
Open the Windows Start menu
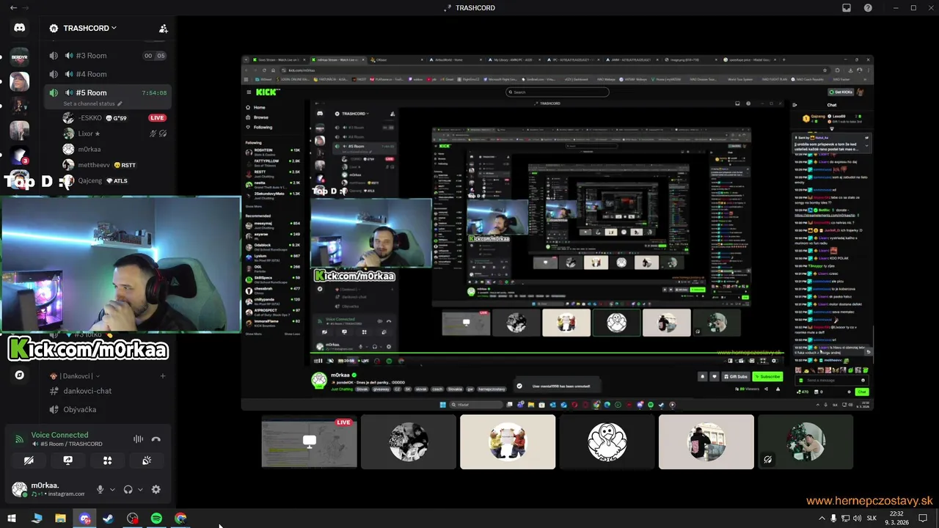coord(12,518)
